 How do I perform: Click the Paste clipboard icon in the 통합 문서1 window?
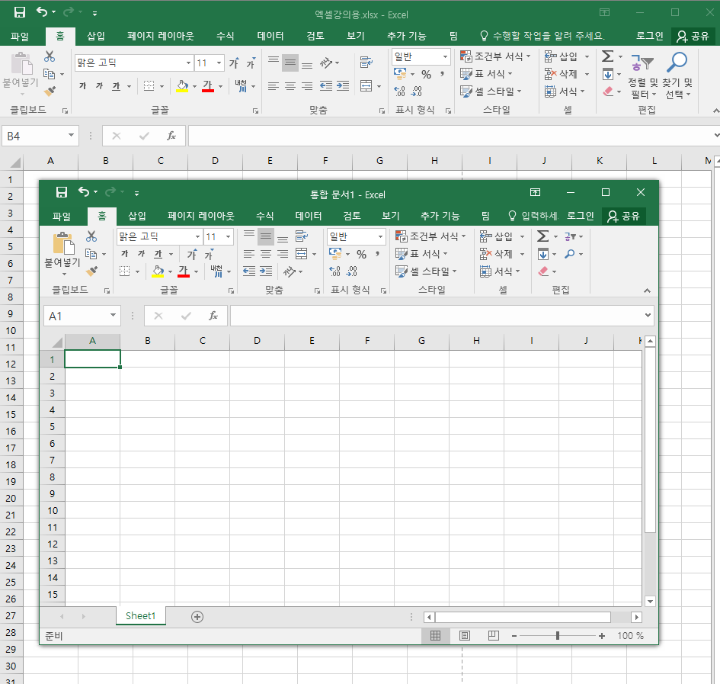[63, 243]
